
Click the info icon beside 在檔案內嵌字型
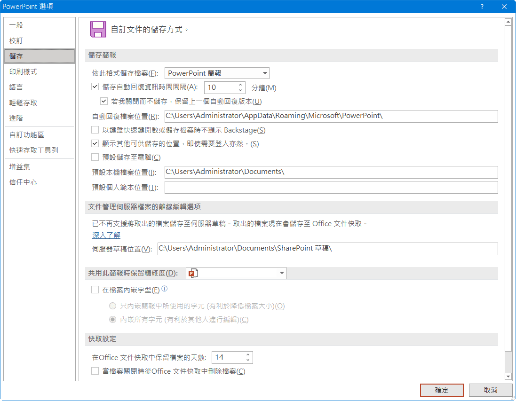[165, 289]
